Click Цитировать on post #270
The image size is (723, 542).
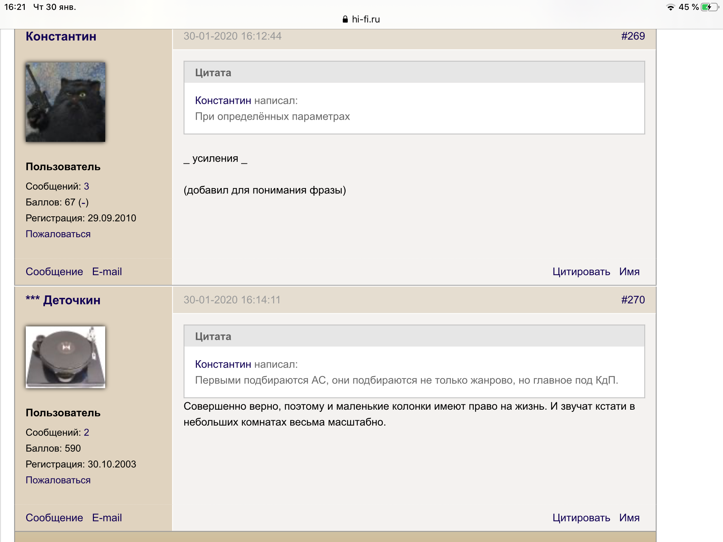click(581, 518)
